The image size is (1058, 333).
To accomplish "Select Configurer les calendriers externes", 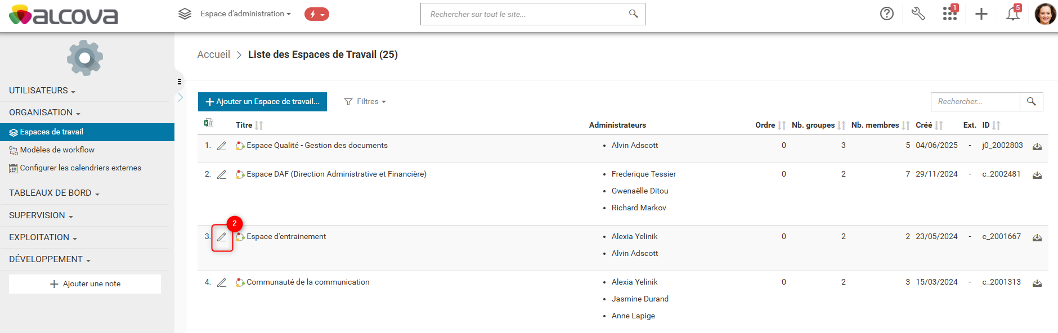I will [80, 168].
